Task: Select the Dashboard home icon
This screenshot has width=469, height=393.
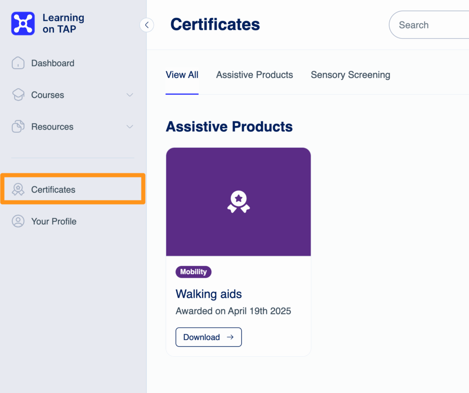Action: 18,63
